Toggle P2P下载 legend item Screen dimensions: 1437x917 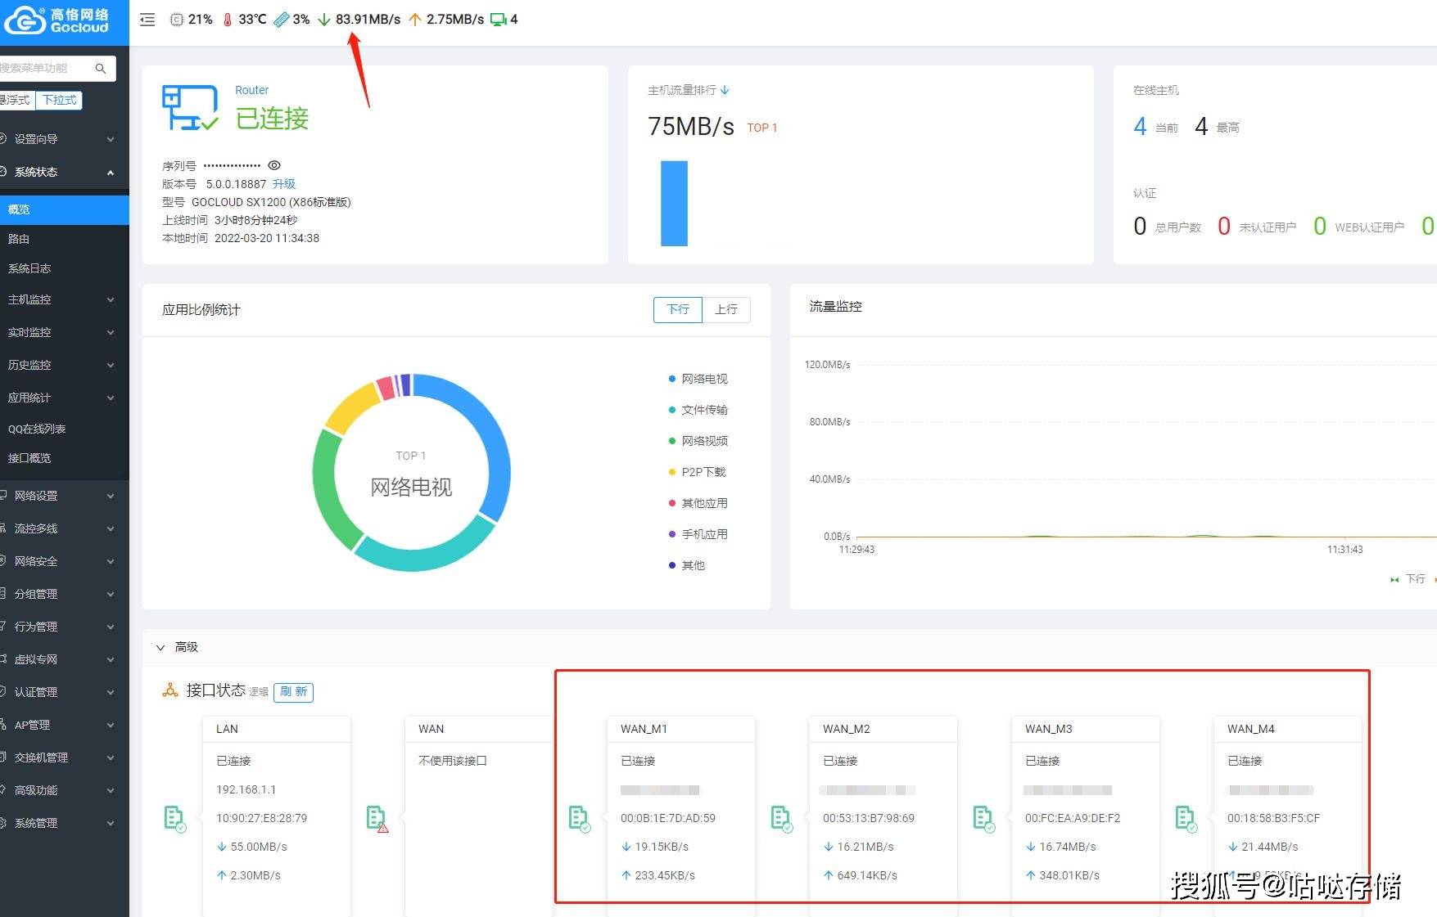click(x=698, y=472)
